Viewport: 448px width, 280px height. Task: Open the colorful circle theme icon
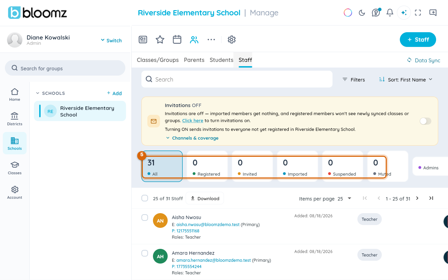[348, 13]
